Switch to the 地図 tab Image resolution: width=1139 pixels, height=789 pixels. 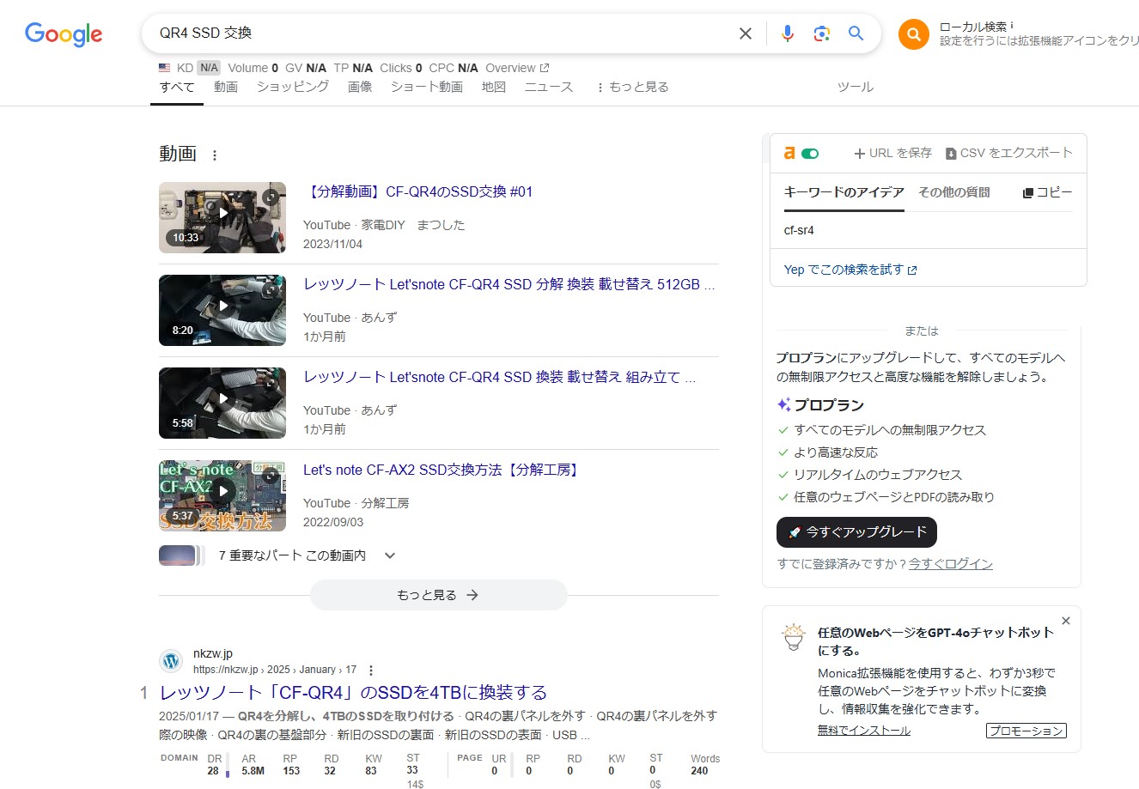pyautogui.click(x=494, y=87)
